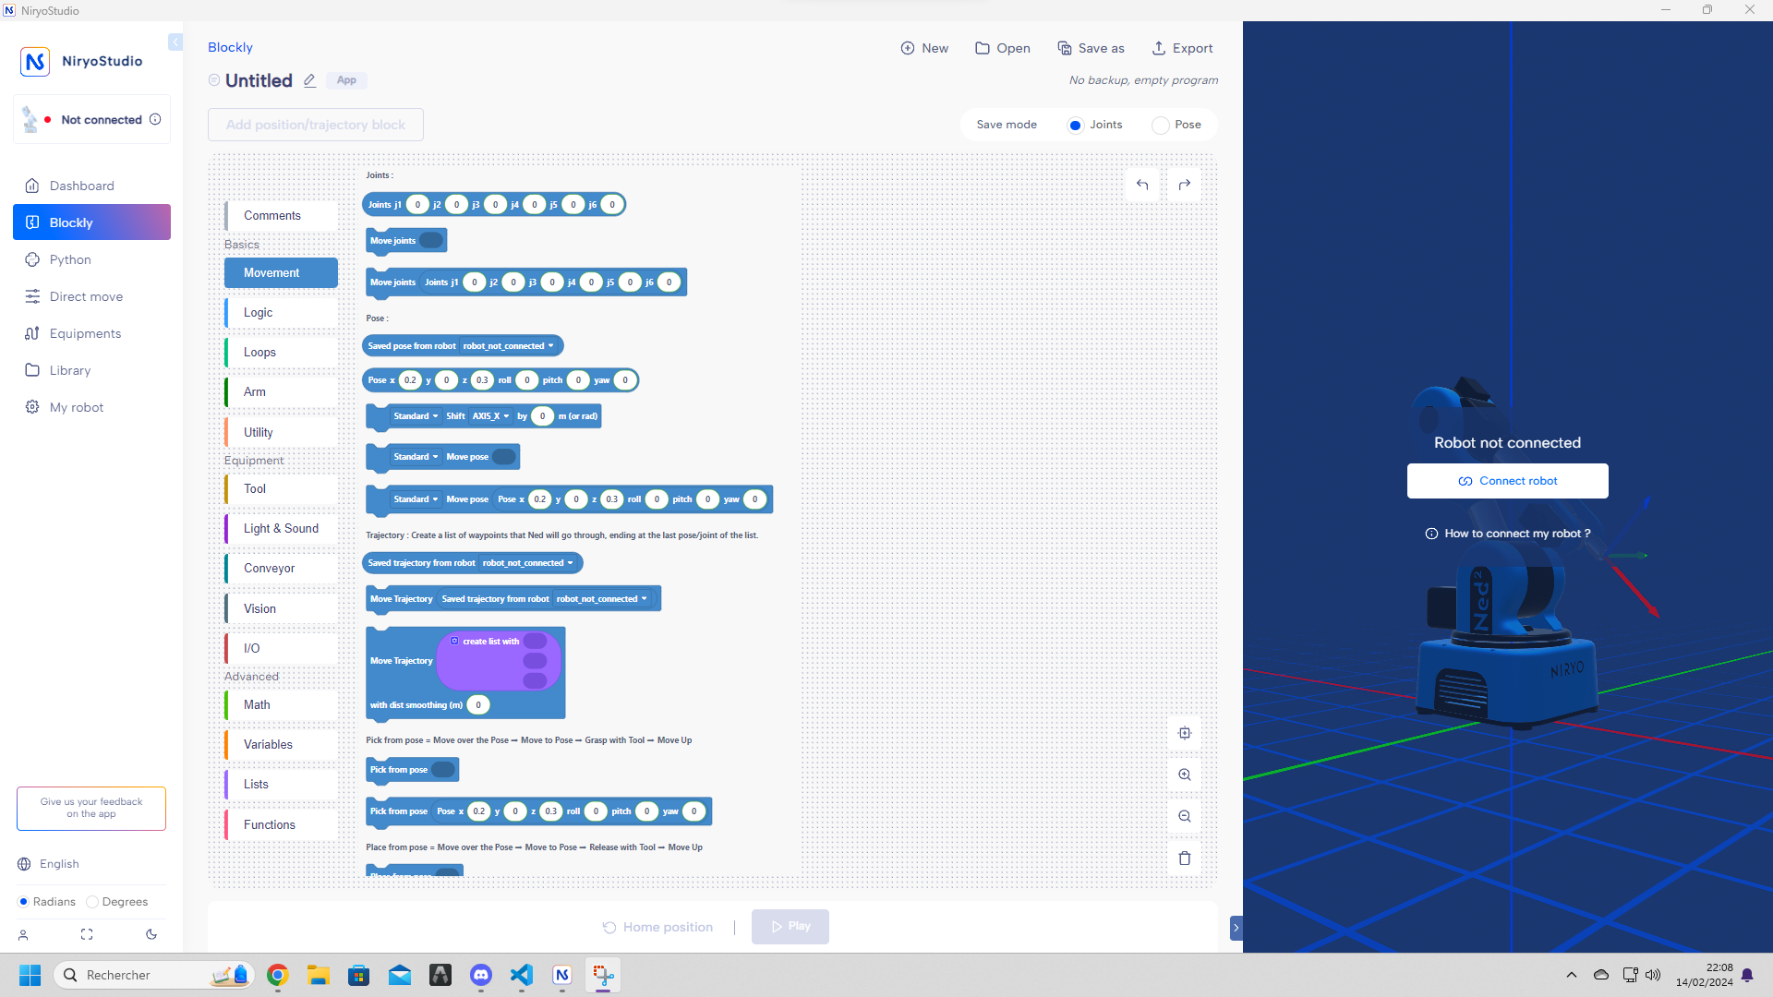The image size is (1773, 997).
Task: Zoom in on the workspace
Action: (x=1185, y=775)
